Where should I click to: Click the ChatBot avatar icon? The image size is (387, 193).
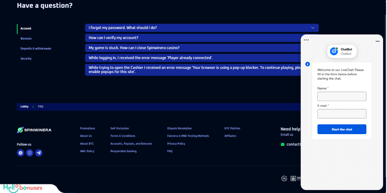pos(334,51)
